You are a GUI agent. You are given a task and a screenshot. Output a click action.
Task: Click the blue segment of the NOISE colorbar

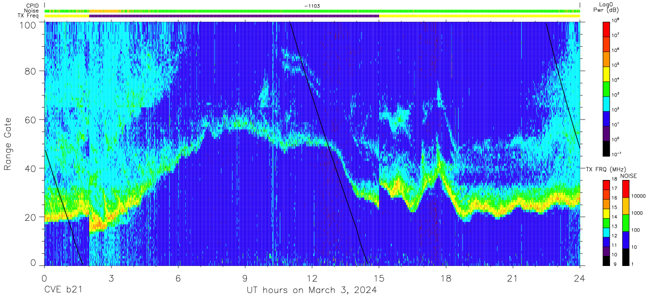[625, 239]
